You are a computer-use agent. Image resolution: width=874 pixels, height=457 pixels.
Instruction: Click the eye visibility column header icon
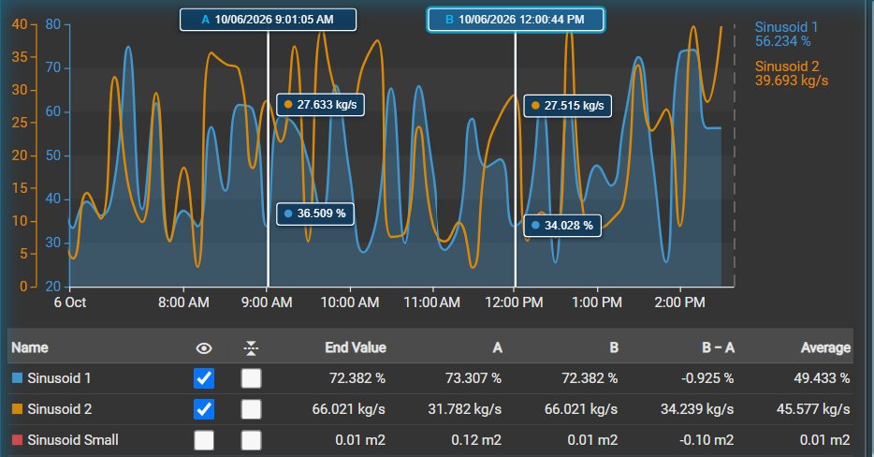pyautogui.click(x=204, y=348)
